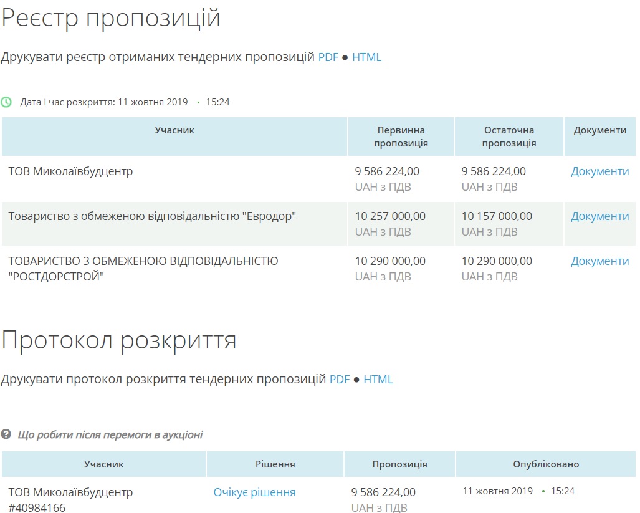Select the disclosure date and time text
This screenshot has width=640, height=513.
125,102
